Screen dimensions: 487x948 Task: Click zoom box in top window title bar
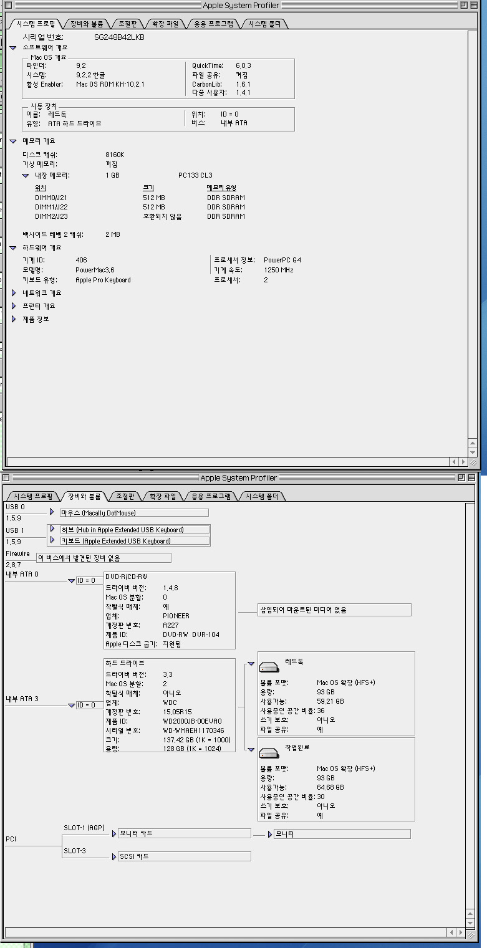pyautogui.click(x=464, y=5)
